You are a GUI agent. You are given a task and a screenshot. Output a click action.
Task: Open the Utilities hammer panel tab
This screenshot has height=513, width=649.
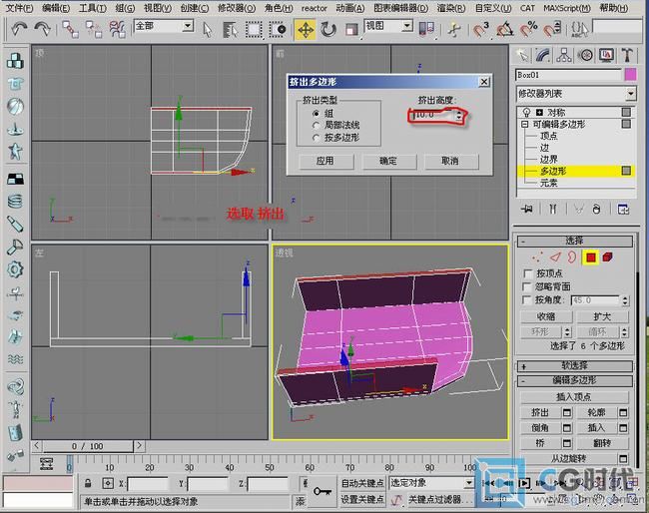(627, 56)
